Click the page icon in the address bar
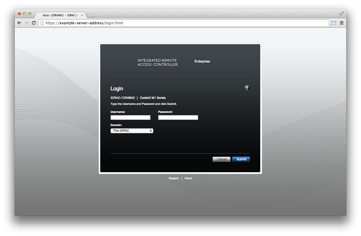Screen dimensions: 361x236 pyautogui.click(x=42, y=23)
